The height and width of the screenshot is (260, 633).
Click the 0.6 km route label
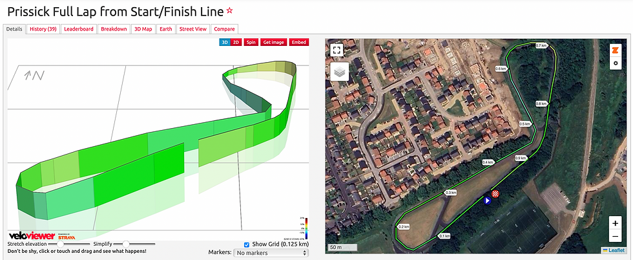click(501, 69)
